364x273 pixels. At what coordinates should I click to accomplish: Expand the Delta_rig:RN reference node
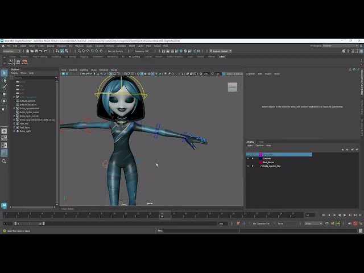coord(14,131)
